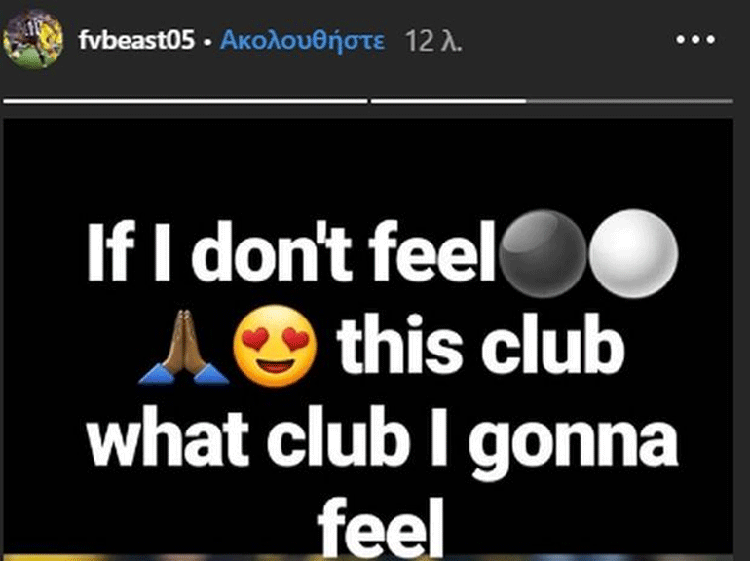Screen dimensions: 750x561
Task: Click the dot separator after fvbeast05
Action: (x=207, y=42)
